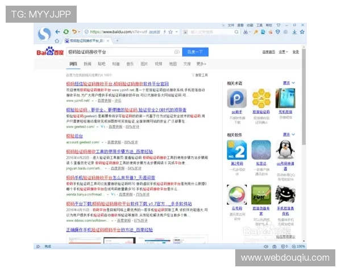
Task: Click camera image-search icon in Baidu box
Action: (x=177, y=52)
